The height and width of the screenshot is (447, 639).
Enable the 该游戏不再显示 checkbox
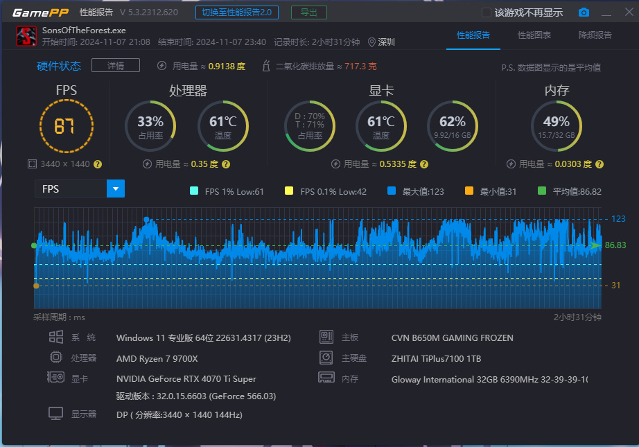[486, 12]
